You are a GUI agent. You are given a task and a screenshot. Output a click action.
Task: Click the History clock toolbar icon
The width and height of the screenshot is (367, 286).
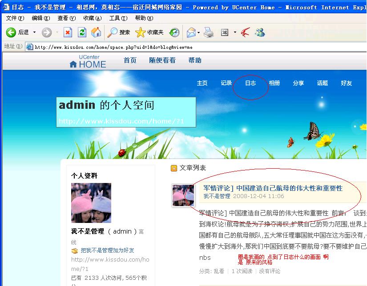coord(175,32)
